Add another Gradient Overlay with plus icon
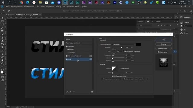This screenshot has width=193, height=108. point(90,56)
